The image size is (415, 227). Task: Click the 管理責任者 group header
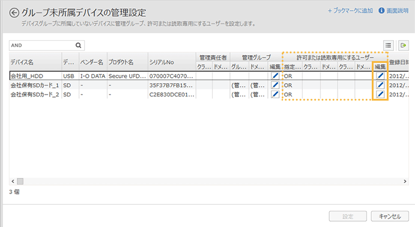coord(213,57)
